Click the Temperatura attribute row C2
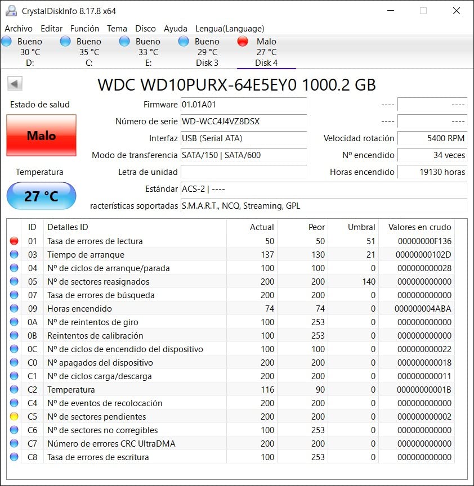The width and height of the screenshot is (474, 486). tap(230, 389)
